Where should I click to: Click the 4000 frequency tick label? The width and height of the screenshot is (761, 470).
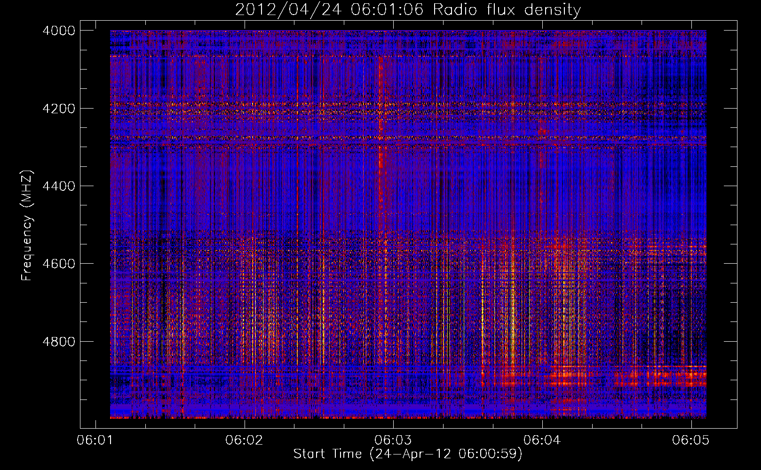pos(59,31)
